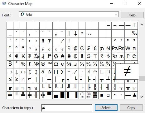Select the superscript 4 character
Viewport: 145px width, 113px height.
[x=121, y=41]
